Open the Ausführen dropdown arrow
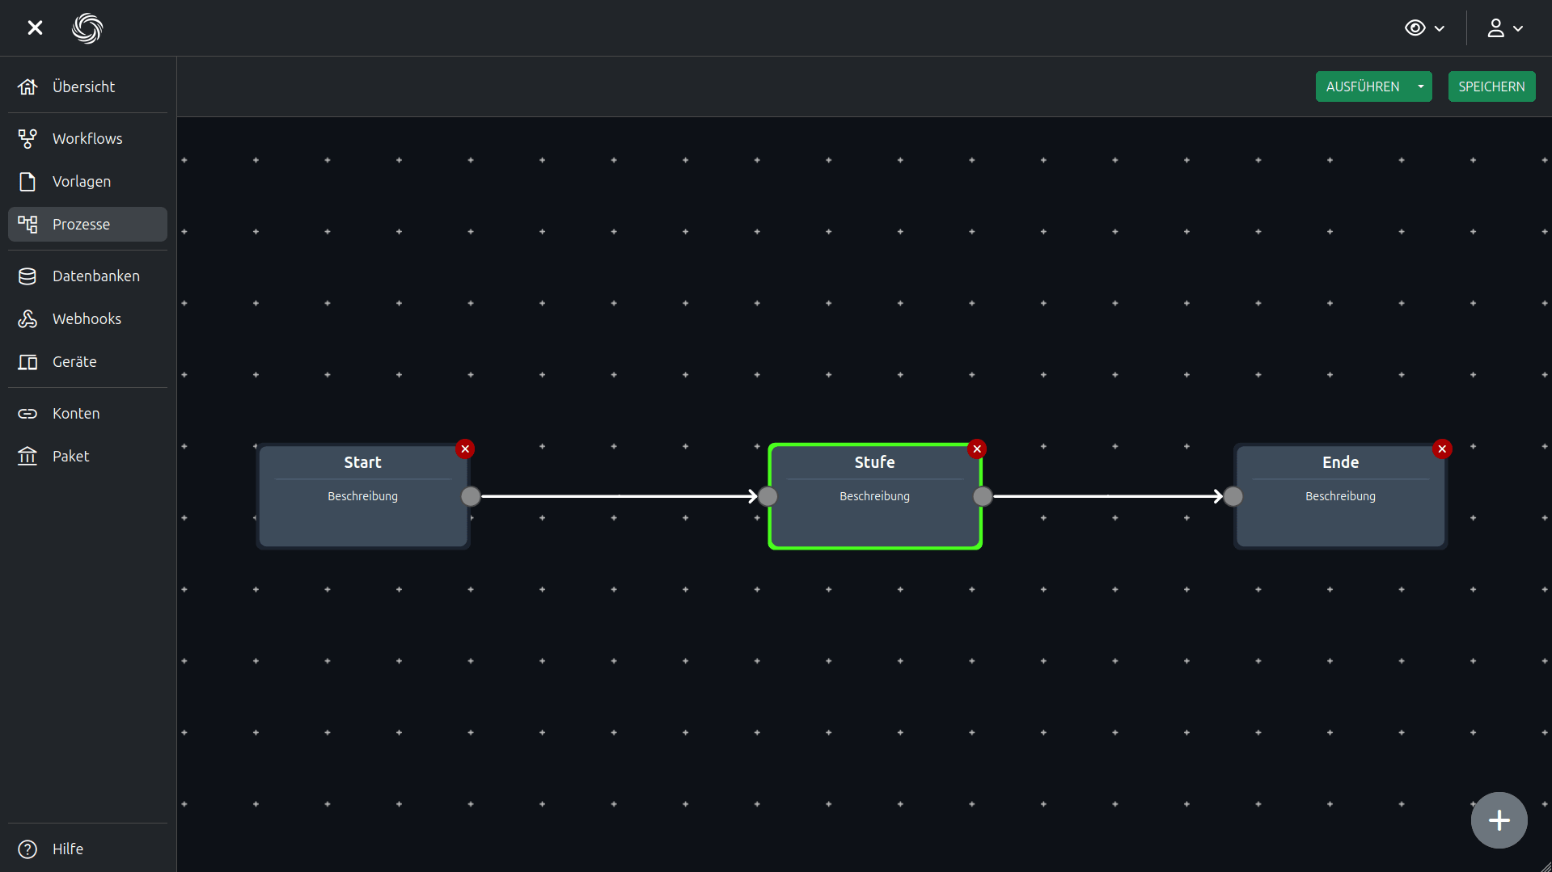Screen dimensions: 1552x872 (x=1421, y=86)
